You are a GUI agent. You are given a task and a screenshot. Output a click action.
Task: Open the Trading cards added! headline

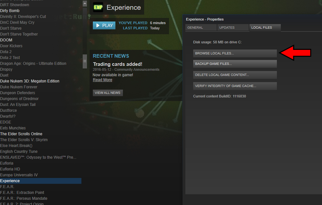(x=117, y=64)
